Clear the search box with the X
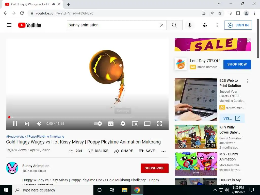Screen dimensions: 260x195 [162, 25]
